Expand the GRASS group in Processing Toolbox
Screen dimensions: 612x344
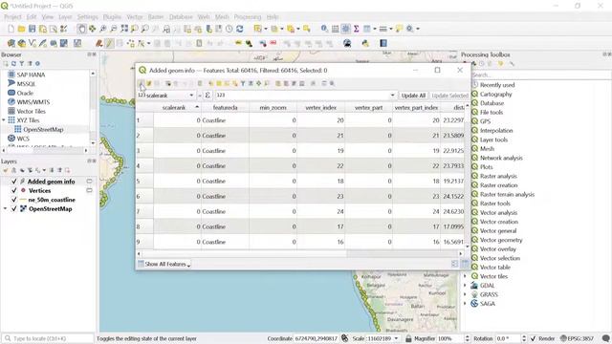tap(465, 294)
